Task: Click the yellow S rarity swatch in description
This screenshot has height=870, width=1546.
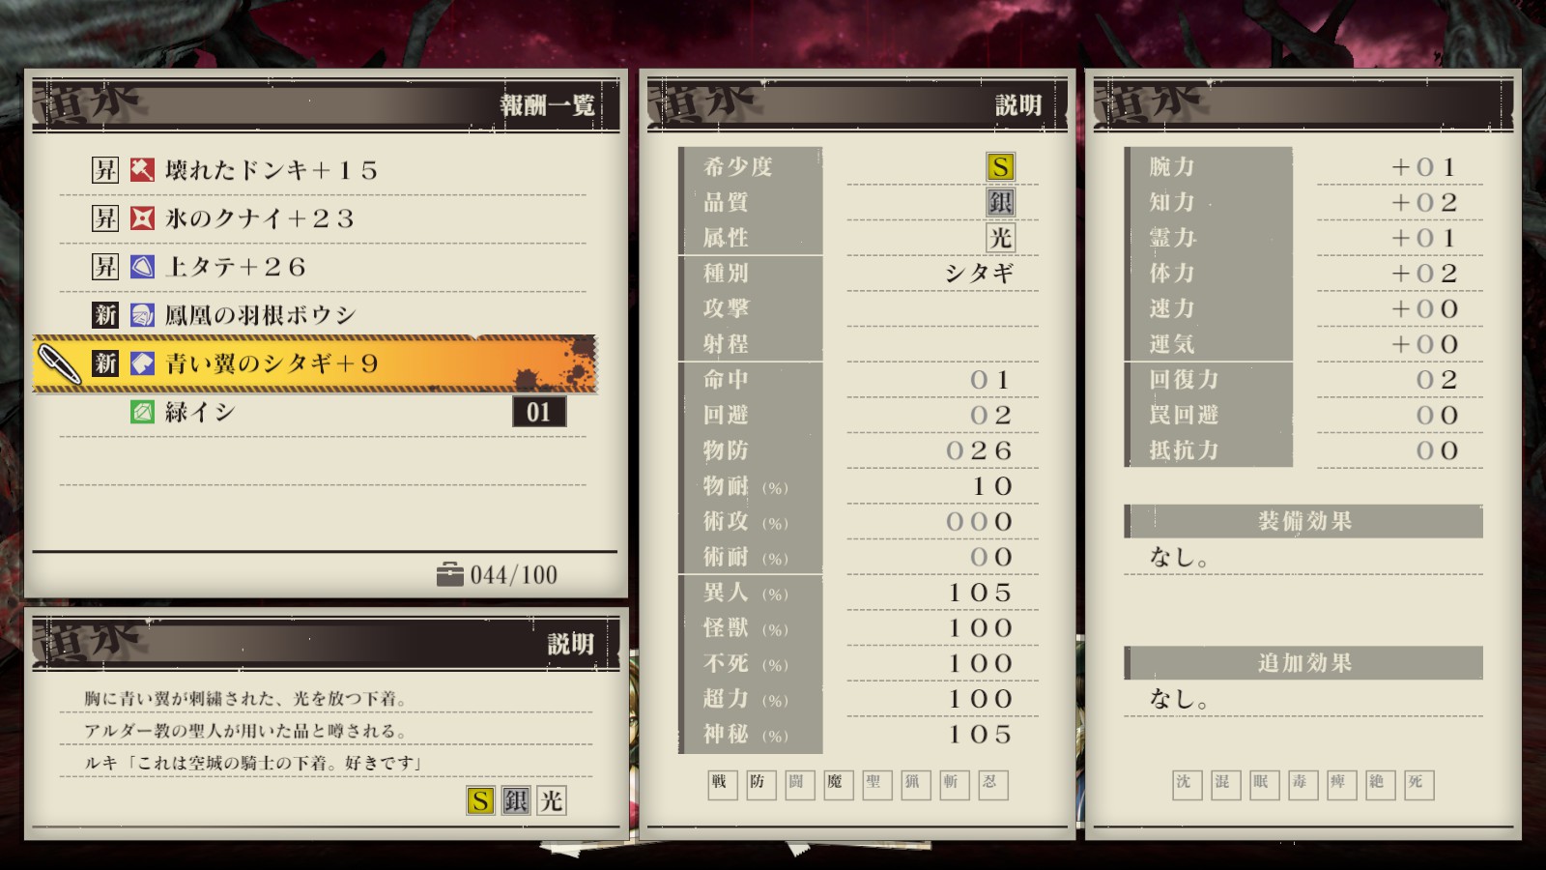Action: (480, 800)
